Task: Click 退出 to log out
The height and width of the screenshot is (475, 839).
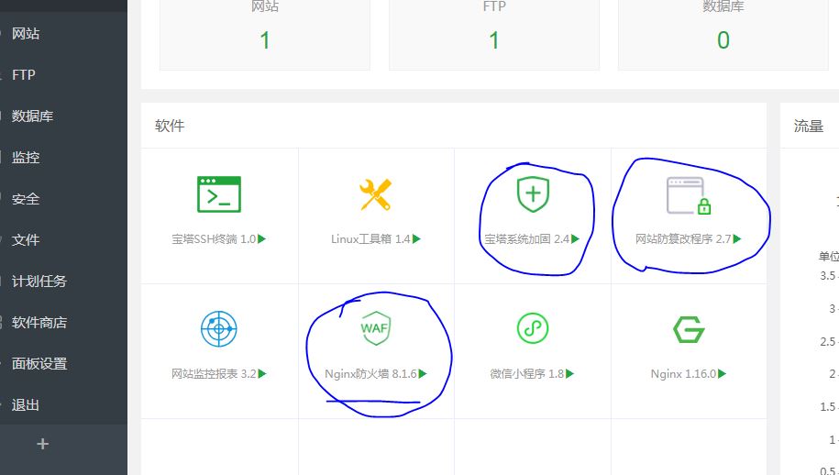Action: pyautogui.click(x=26, y=405)
